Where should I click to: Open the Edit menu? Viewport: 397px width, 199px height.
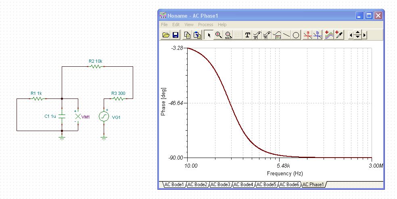pos(176,25)
